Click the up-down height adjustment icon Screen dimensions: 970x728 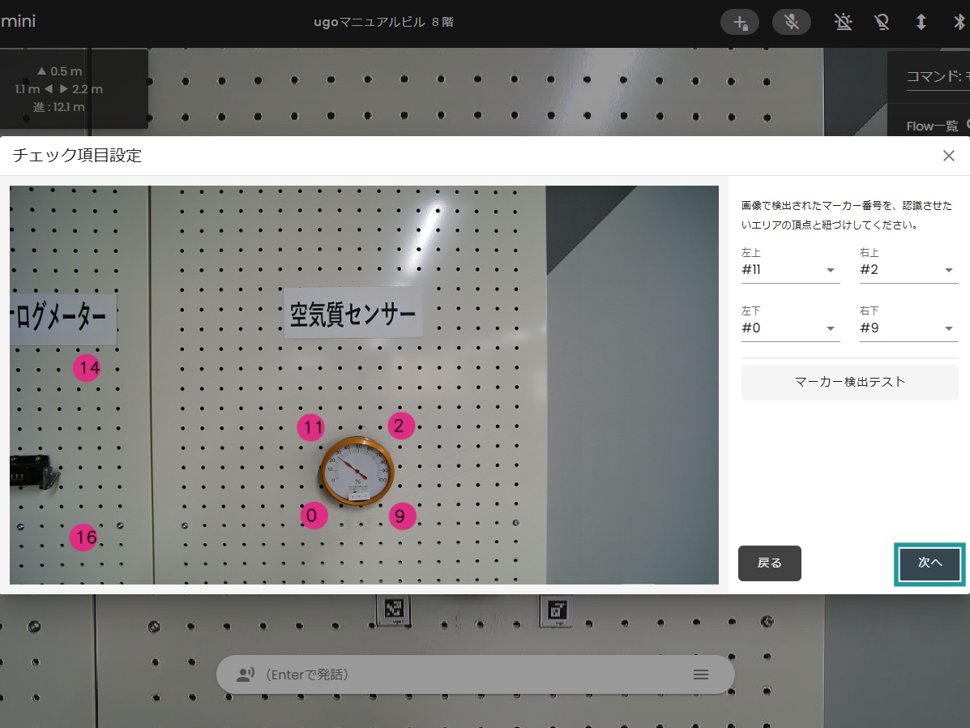pos(921,22)
